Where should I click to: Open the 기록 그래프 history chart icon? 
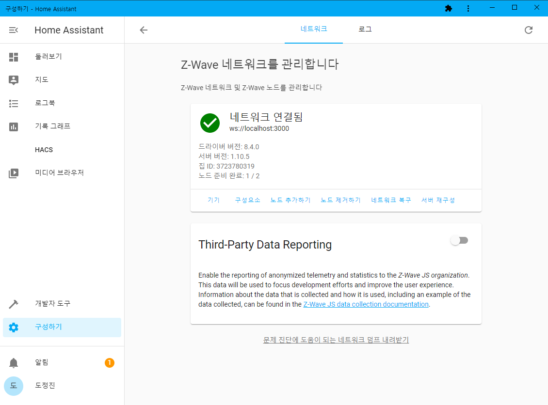(x=13, y=127)
